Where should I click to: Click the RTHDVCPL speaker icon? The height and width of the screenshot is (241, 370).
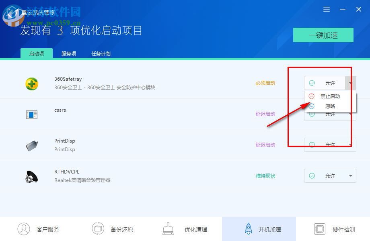32,176
